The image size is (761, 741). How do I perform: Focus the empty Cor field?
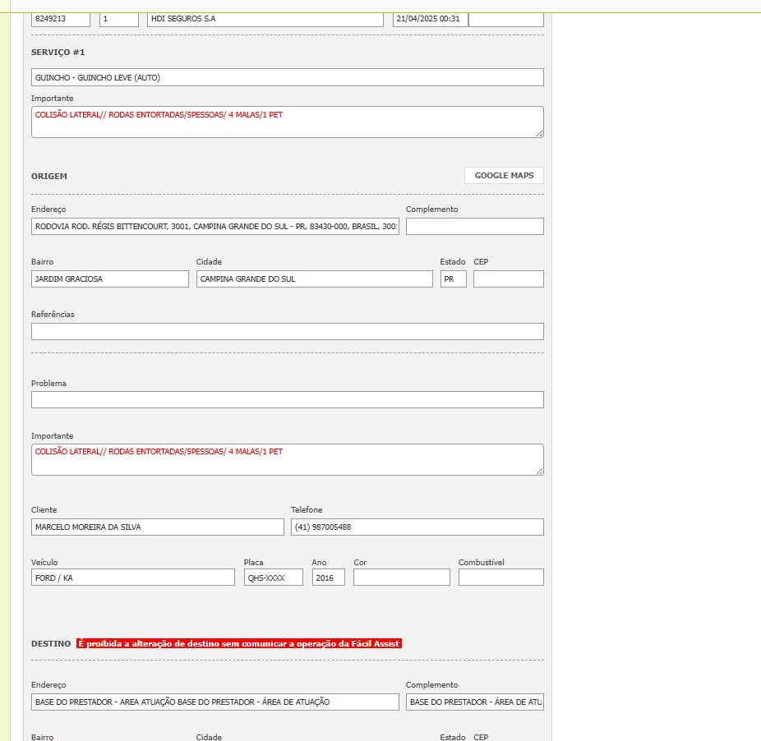pyautogui.click(x=401, y=578)
